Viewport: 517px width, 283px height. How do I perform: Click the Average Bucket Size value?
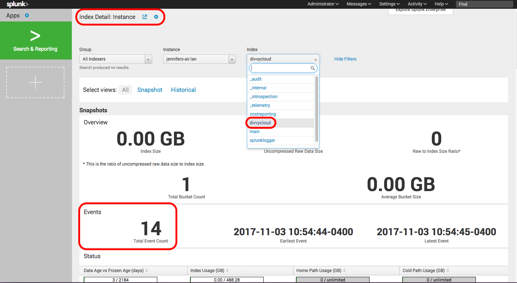[x=401, y=185]
